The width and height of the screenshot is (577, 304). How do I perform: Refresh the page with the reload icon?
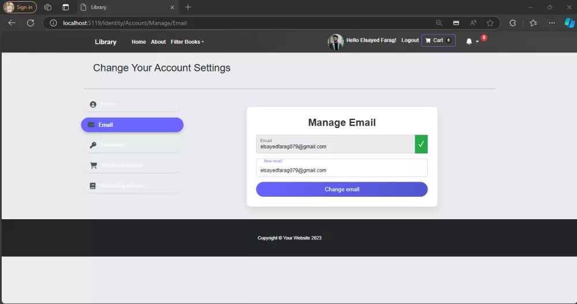(x=31, y=23)
